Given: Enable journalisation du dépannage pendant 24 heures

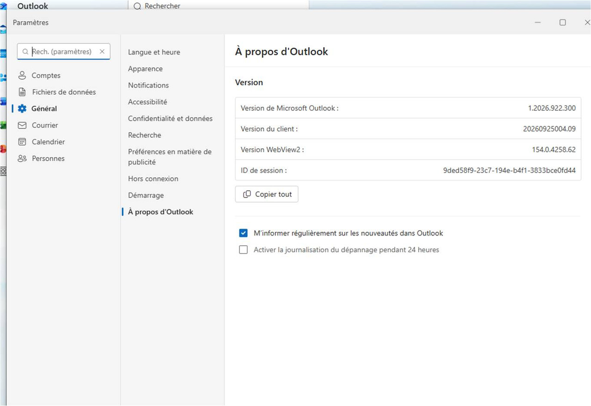Looking at the screenshot, I should coord(244,250).
